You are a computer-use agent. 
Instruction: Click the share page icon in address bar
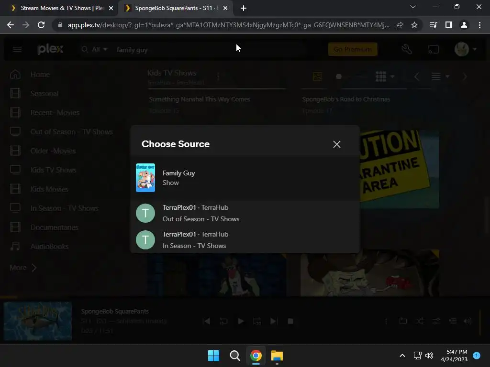click(x=399, y=25)
